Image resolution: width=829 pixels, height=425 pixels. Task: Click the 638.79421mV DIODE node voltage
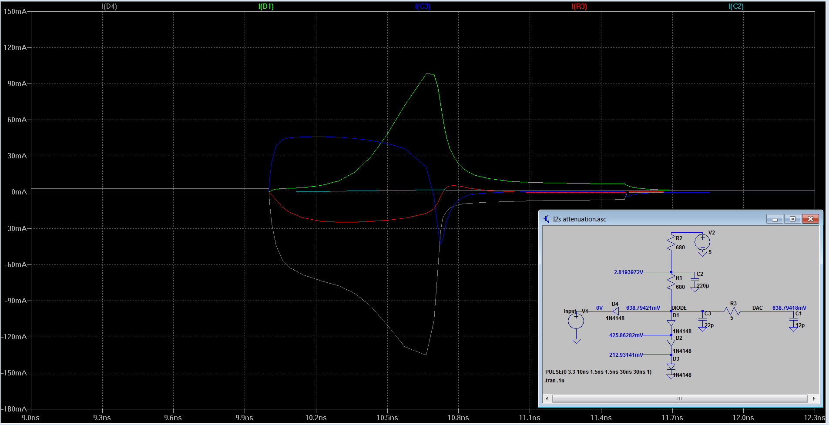pyautogui.click(x=643, y=308)
